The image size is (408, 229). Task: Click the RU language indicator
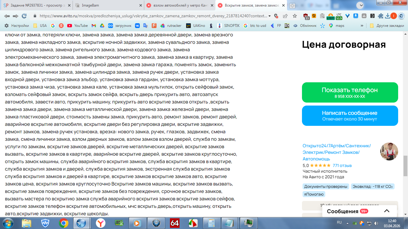tap(339, 222)
